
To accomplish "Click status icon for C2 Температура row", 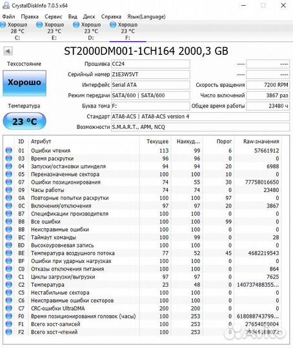I will [x=9, y=284].
